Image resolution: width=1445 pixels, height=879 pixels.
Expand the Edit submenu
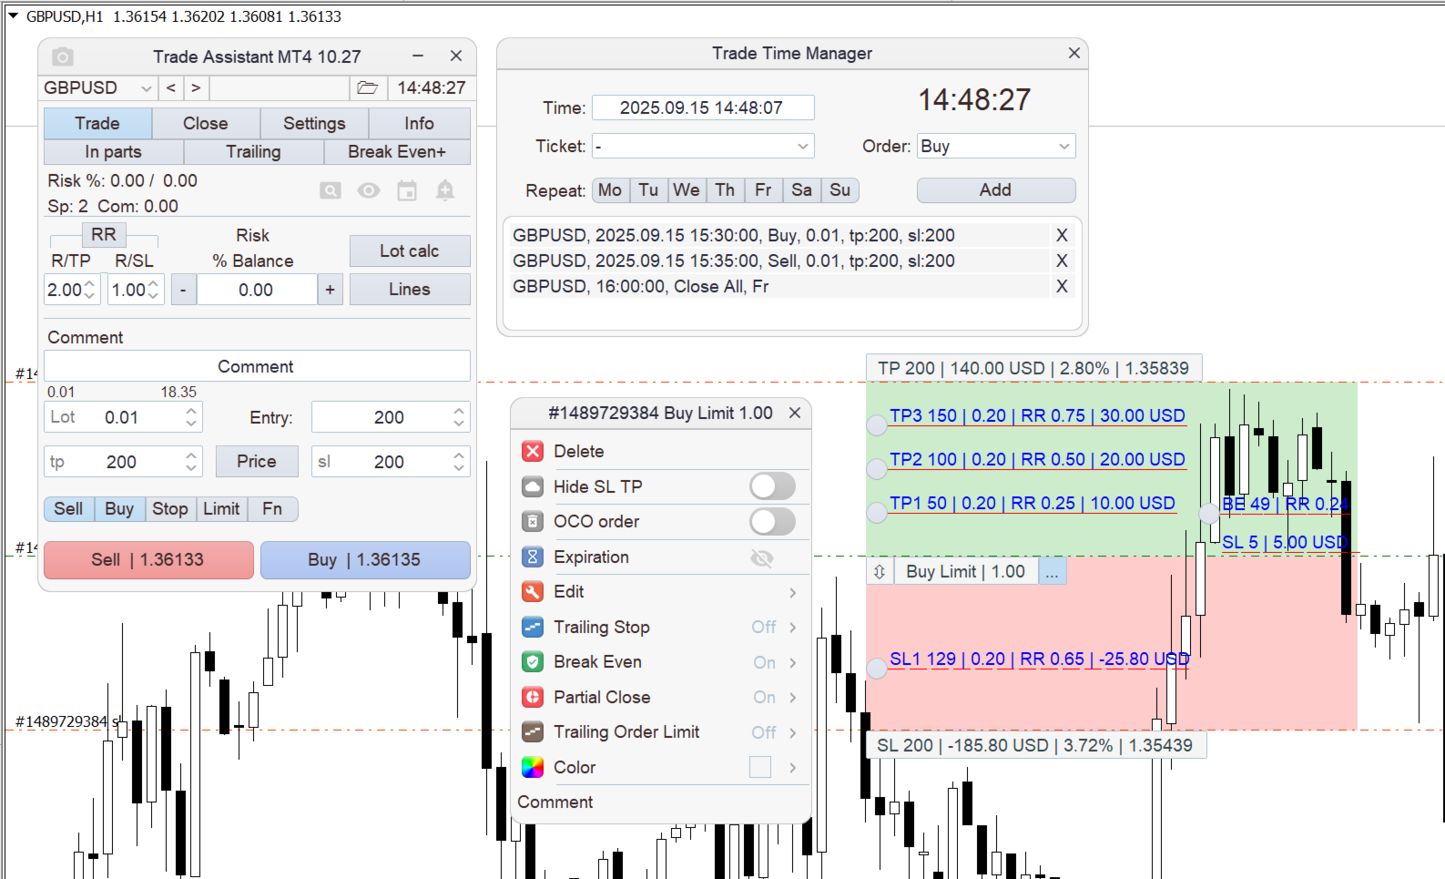point(793,592)
